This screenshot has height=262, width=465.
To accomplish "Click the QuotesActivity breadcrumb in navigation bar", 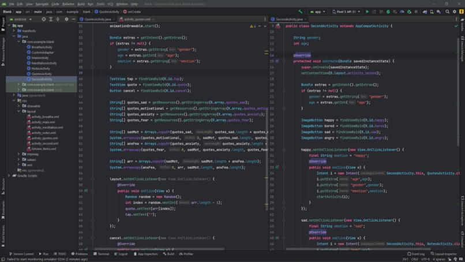I will [107, 12].
